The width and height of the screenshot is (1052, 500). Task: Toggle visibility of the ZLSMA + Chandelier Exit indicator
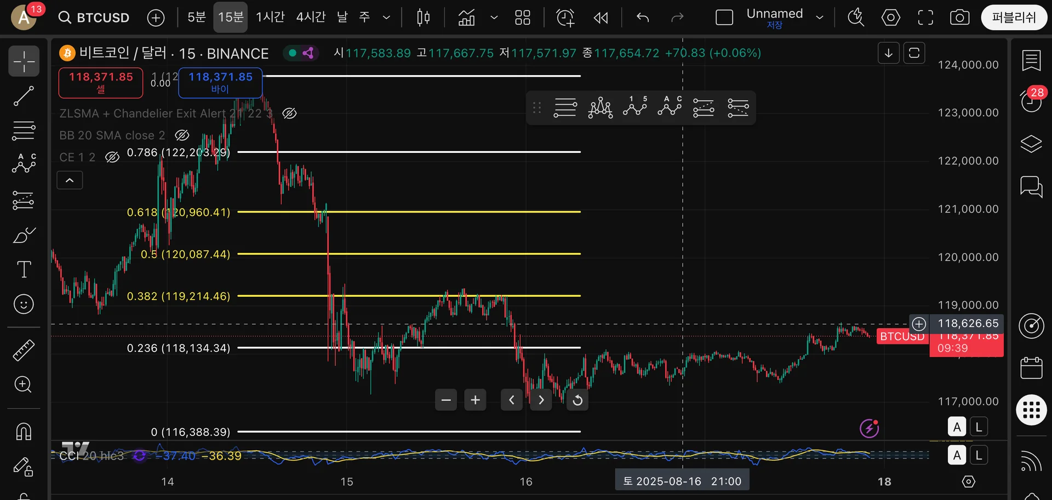tap(289, 113)
